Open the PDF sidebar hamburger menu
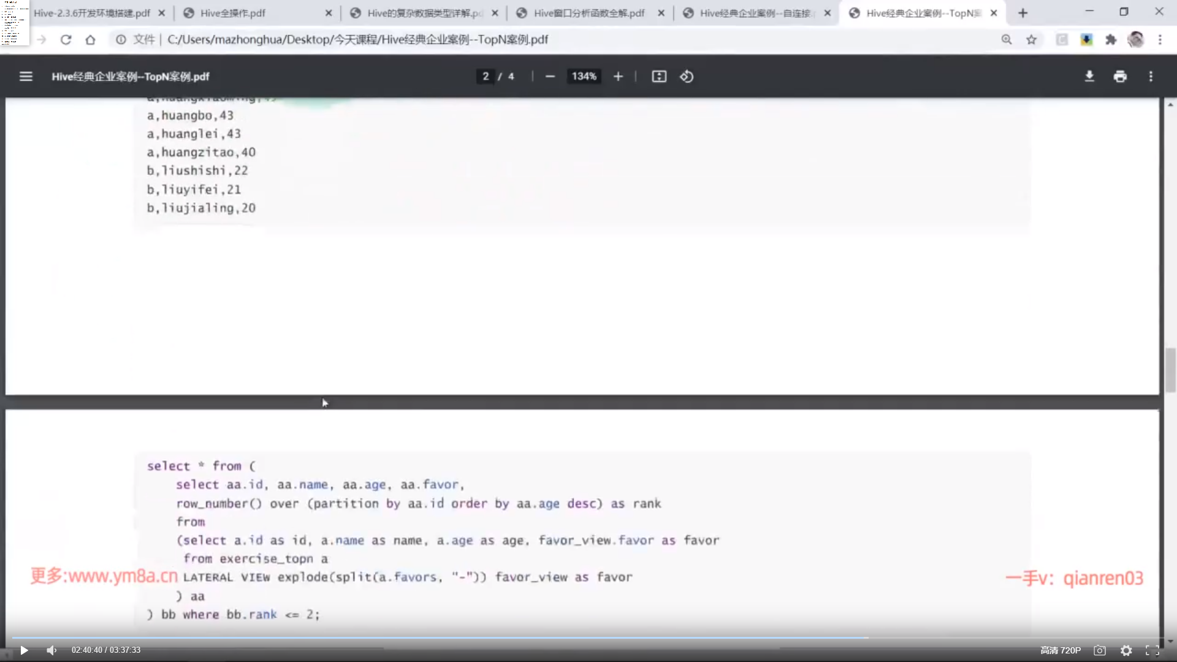Screen dimensions: 1177x662 pyautogui.click(x=26, y=77)
